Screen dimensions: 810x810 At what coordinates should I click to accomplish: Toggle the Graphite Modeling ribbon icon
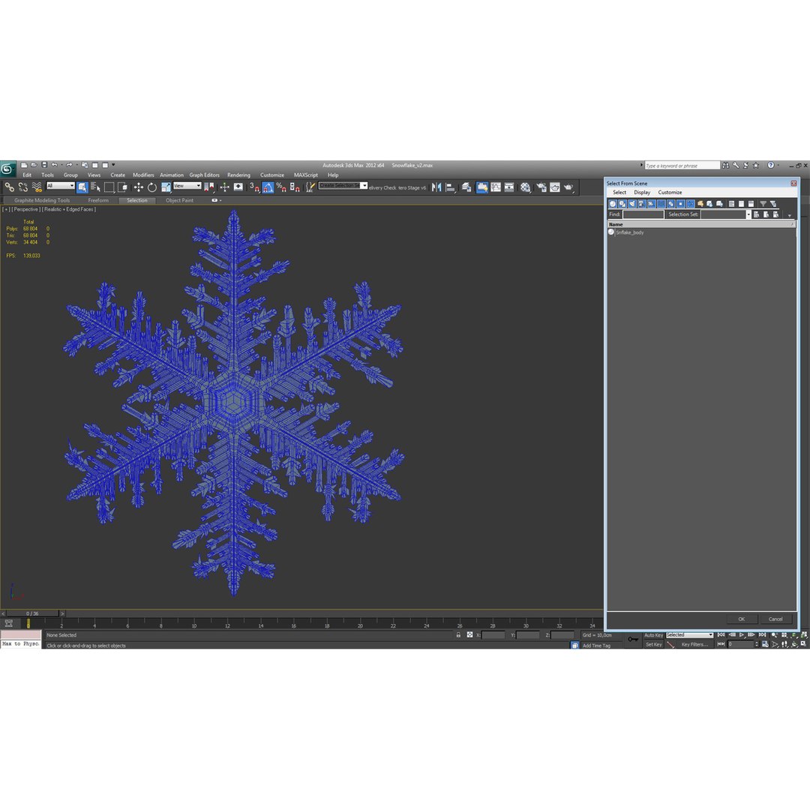(x=482, y=187)
